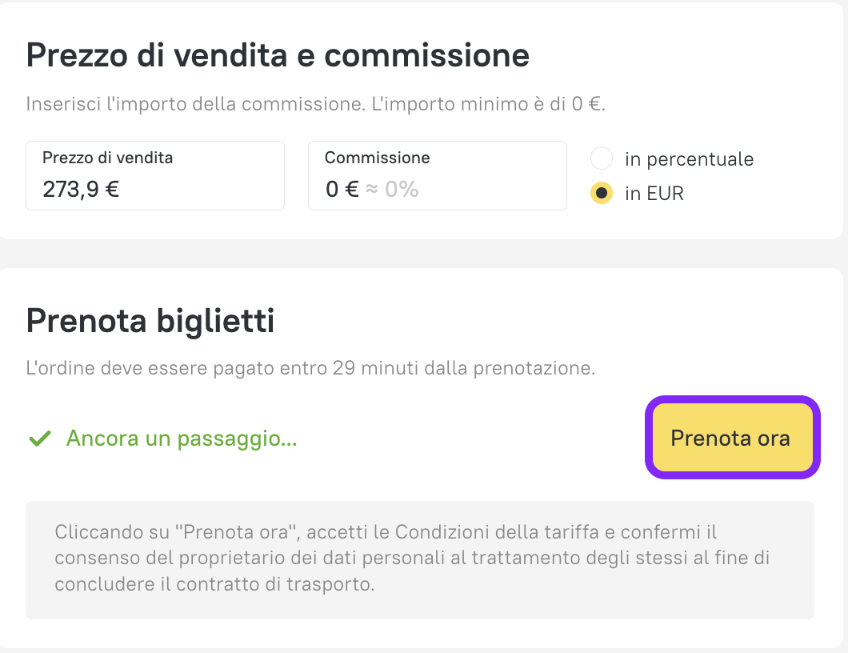
Task: Click the 0 € commission amount
Action: point(342,190)
